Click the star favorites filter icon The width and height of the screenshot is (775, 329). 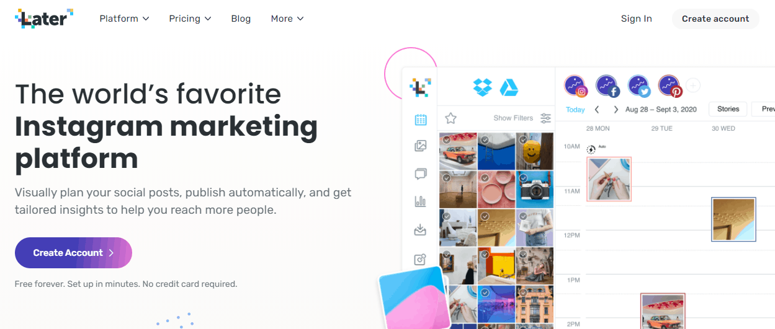(450, 118)
